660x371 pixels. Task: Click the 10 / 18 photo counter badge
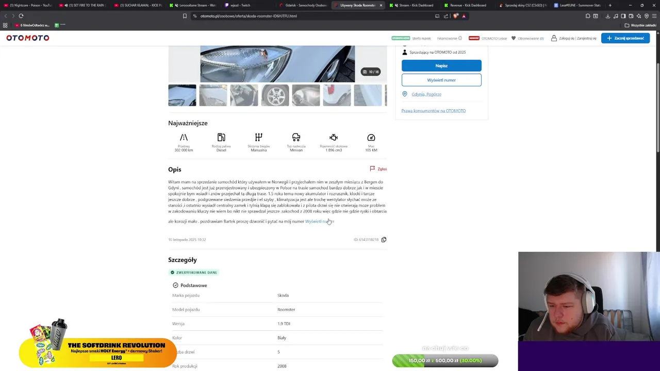click(371, 72)
